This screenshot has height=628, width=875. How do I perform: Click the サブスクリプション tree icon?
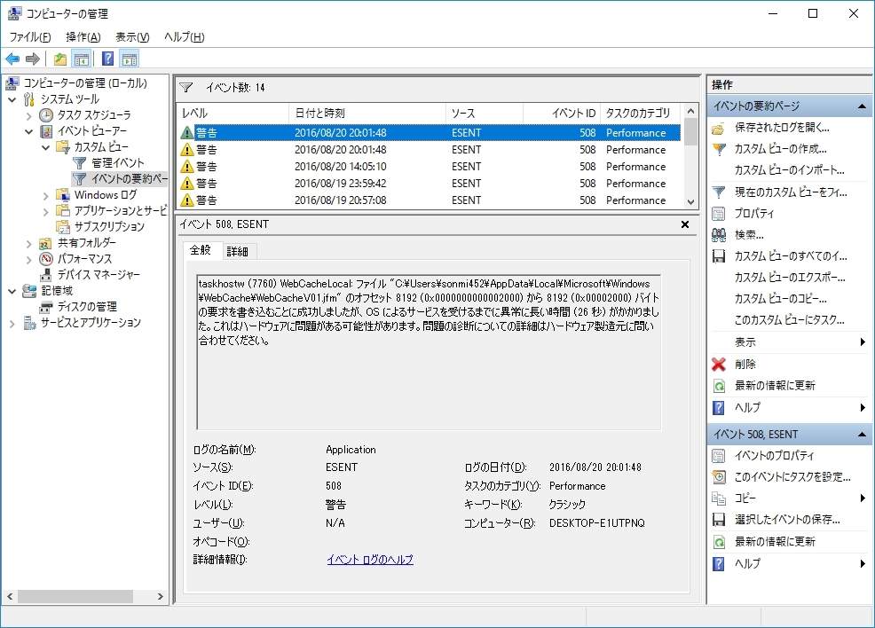pos(62,226)
